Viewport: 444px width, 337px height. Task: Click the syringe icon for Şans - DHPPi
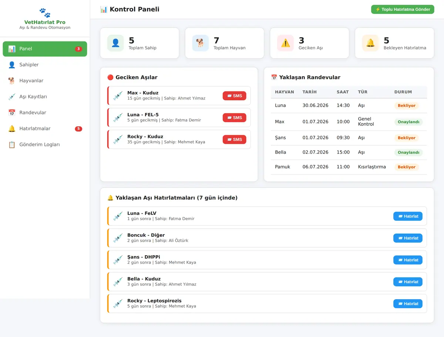(118, 260)
